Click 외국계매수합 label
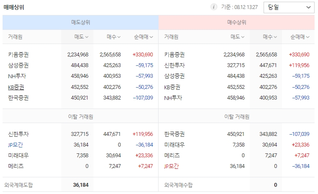318x194 pixels. click(x=178, y=185)
